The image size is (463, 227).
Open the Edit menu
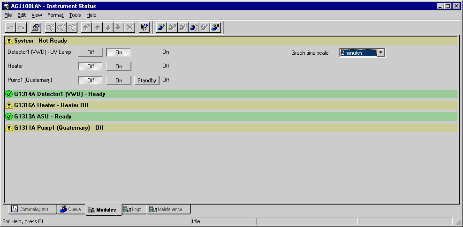(x=22, y=15)
